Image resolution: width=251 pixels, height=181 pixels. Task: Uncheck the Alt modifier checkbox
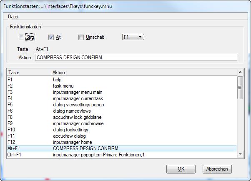[x=51, y=37]
